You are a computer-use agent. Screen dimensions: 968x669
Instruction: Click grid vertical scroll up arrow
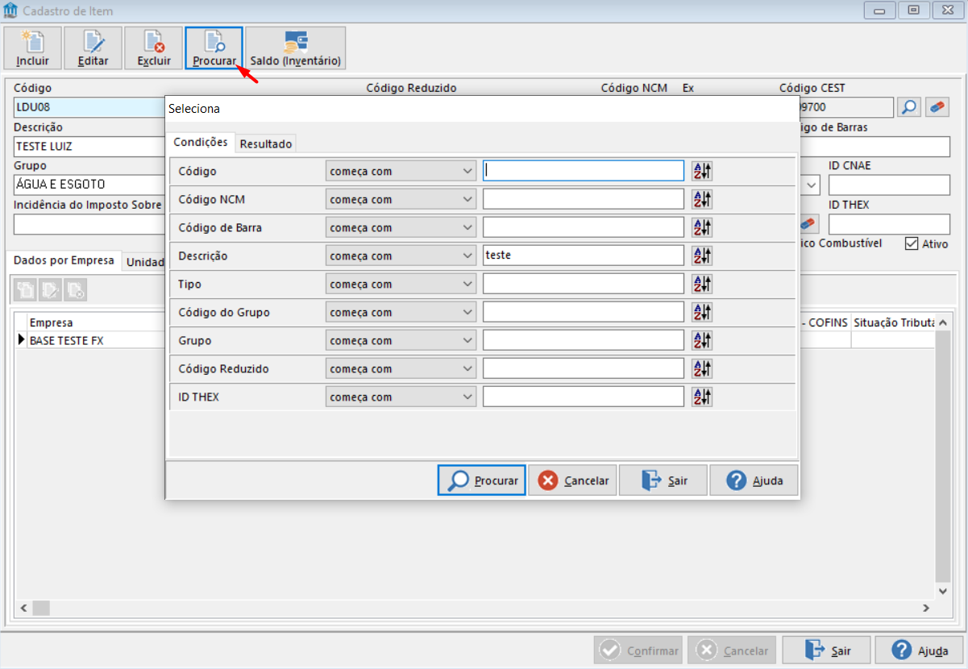coord(943,322)
